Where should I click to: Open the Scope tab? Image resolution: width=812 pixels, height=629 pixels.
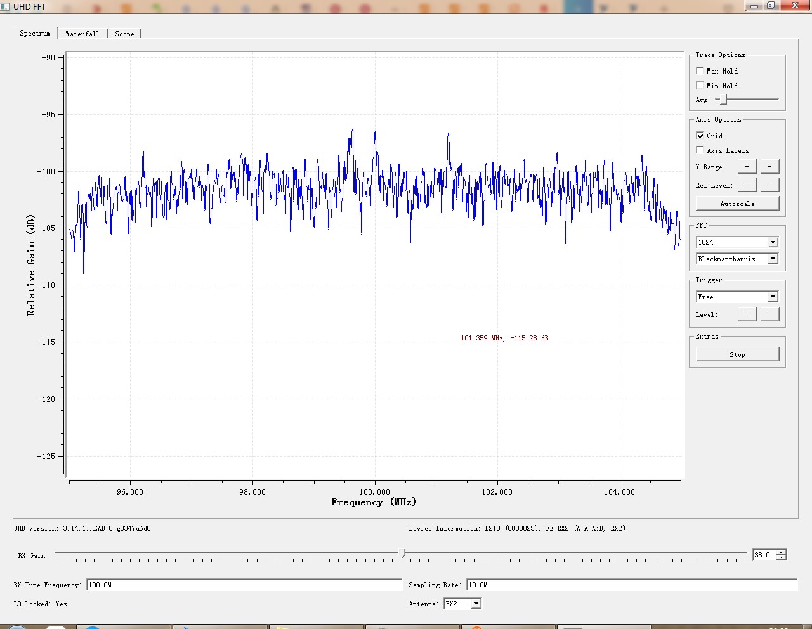pyautogui.click(x=124, y=34)
